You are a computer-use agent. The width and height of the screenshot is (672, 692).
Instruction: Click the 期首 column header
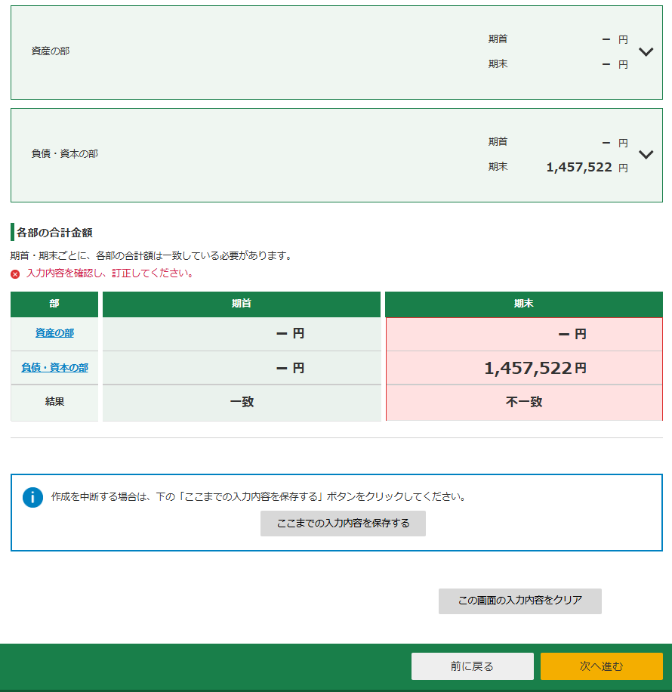242,304
